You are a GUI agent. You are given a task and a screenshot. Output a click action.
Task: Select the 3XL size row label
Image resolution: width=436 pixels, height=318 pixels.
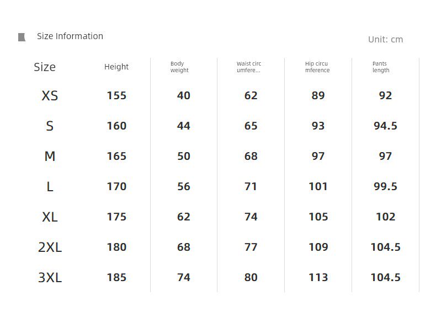(50, 278)
